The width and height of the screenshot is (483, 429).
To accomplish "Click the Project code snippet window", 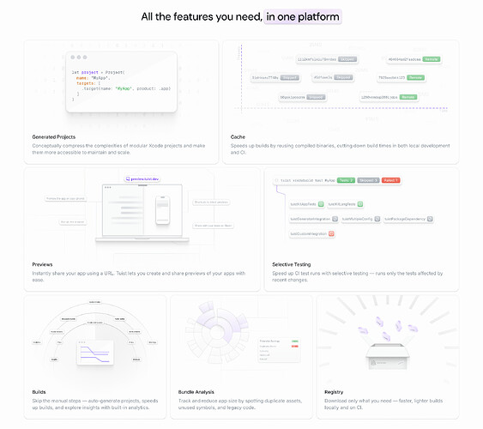I will pos(121,82).
